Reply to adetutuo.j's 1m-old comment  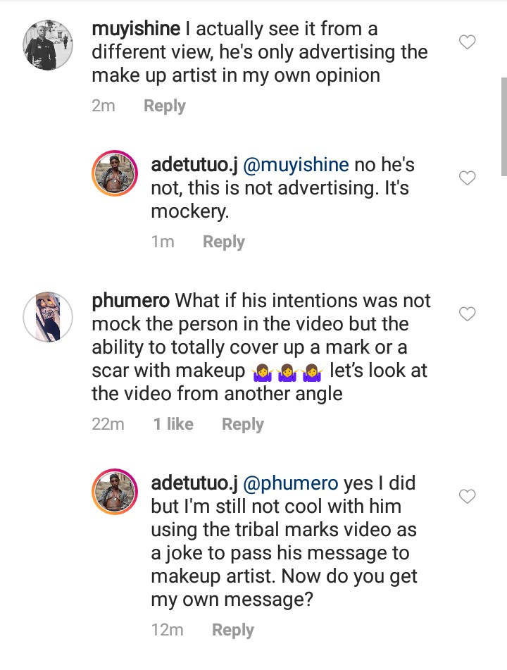click(x=223, y=242)
